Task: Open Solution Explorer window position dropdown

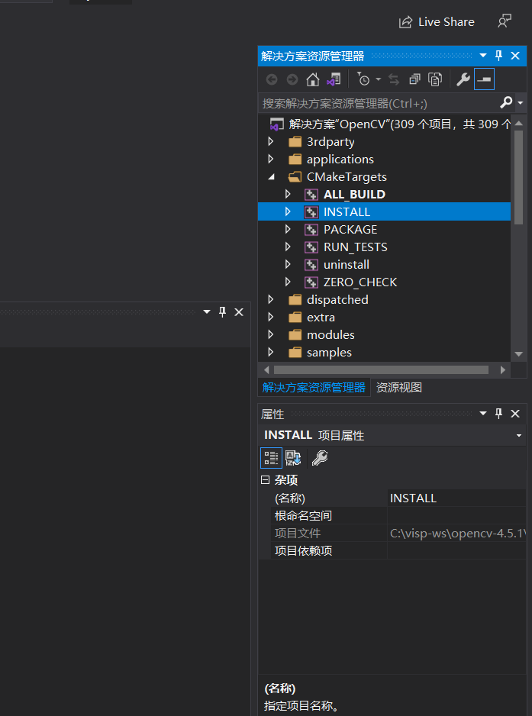Action: point(483,56)
